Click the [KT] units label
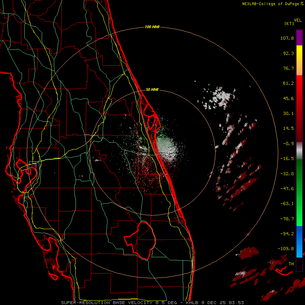Viewport: 305px width, 305px height. point(289,23)
